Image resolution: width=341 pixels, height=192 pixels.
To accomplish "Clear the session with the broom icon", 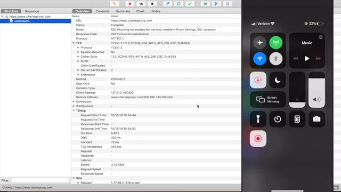I will [x=115, y=4].
